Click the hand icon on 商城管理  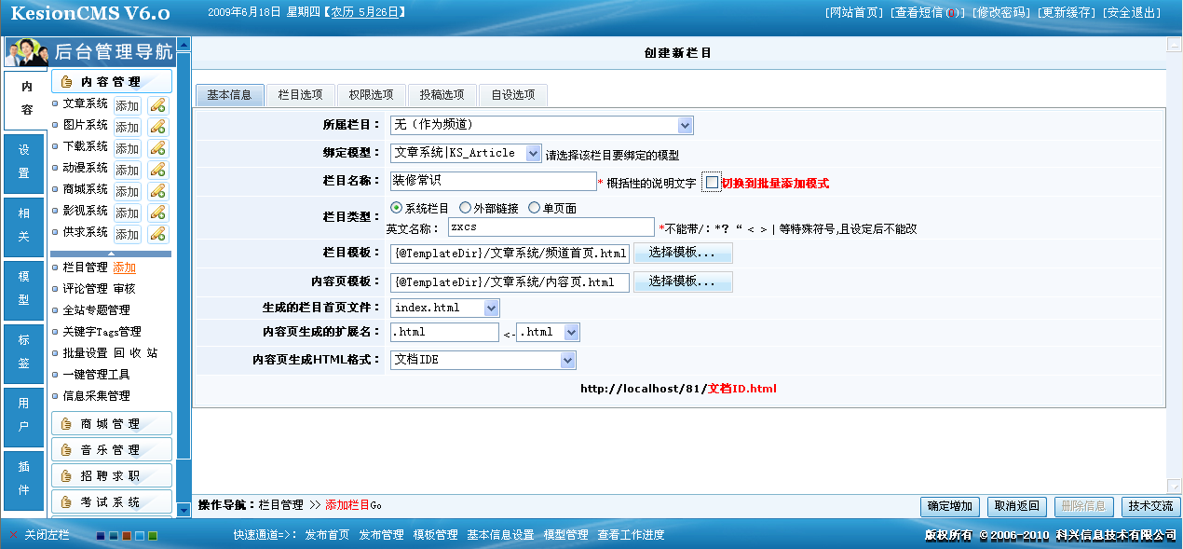point(66,424)
